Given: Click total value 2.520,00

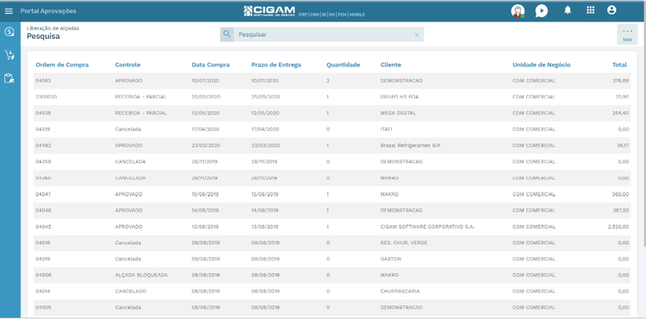Looking at the screenshot, I should point(618,227).
